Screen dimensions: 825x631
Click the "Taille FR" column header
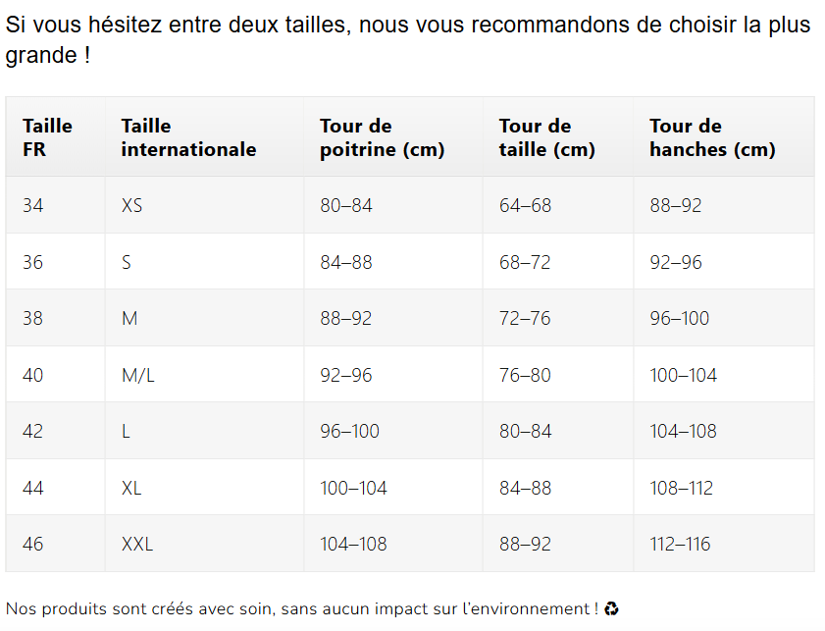(47, 137)
